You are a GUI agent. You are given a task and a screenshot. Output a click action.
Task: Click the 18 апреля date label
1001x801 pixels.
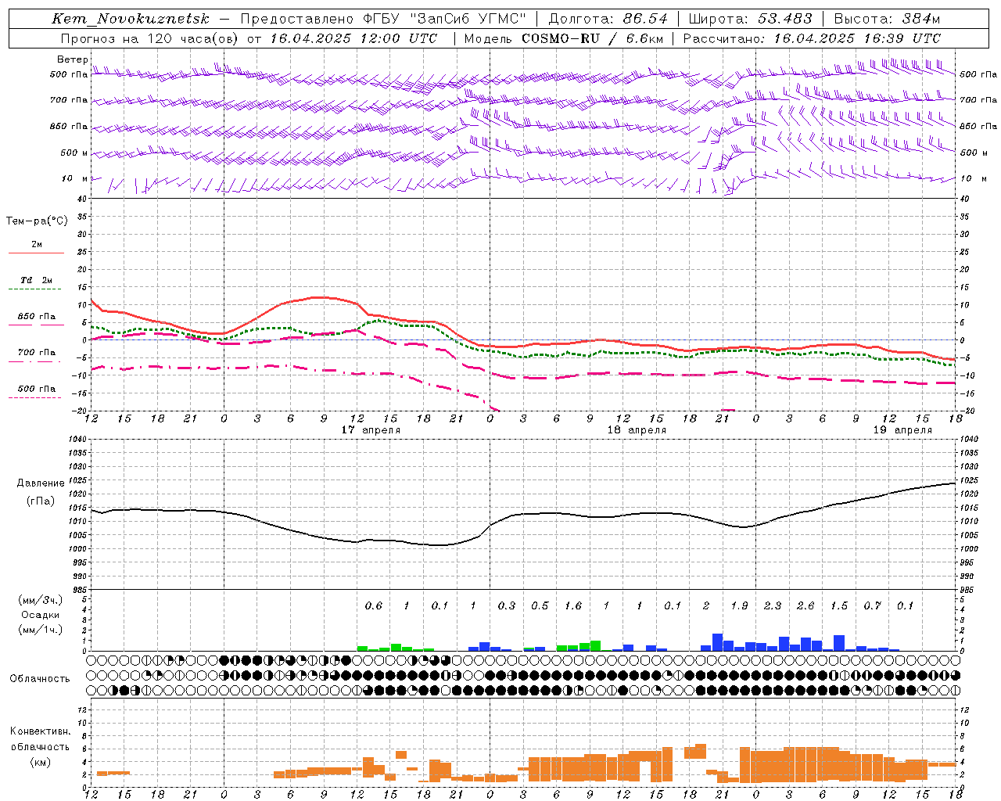pyautogui.click(x=637, y=430)
